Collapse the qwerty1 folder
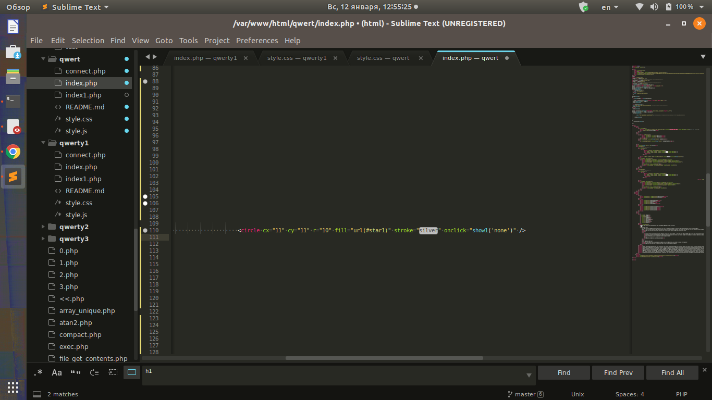The height and width of the screenshot is (400, 712). click(x=43, y=143)
